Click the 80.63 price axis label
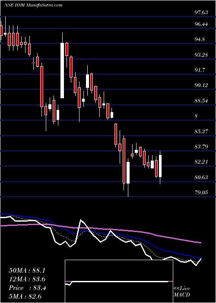 point(201,177)
